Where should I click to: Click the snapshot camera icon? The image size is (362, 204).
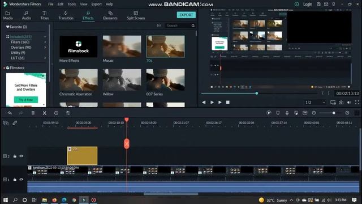341,102
